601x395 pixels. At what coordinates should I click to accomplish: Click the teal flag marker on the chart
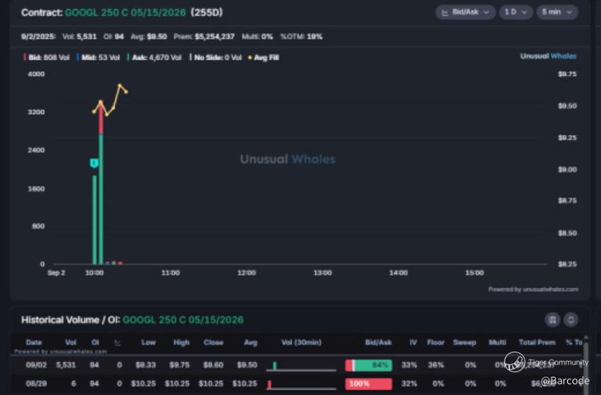click(x=94, y=164)
